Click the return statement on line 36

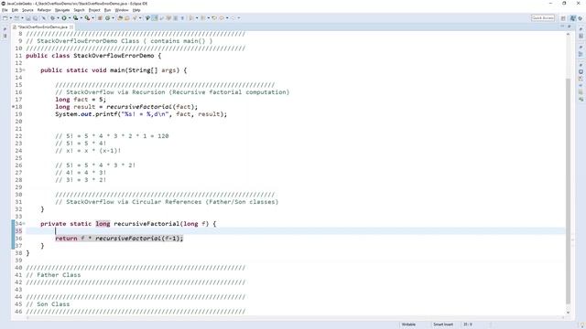point(119,238)
